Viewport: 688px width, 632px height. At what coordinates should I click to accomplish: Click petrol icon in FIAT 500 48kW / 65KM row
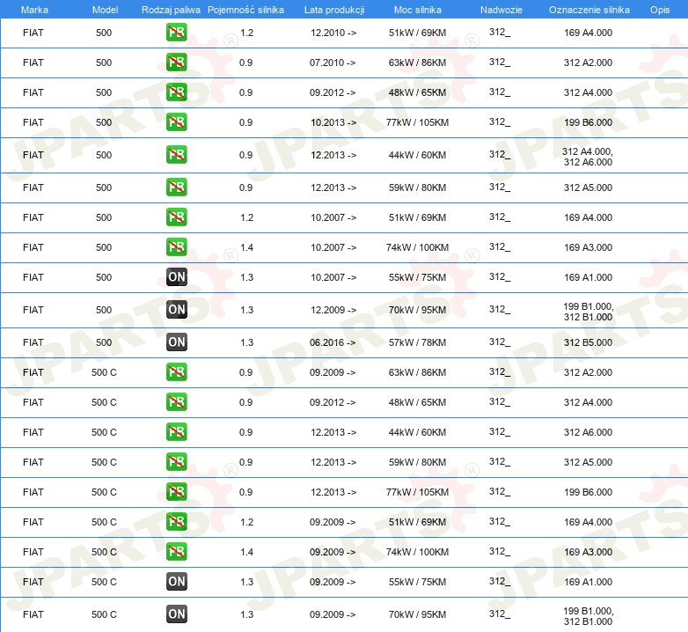pyautogui.click(x=176, y=92)
